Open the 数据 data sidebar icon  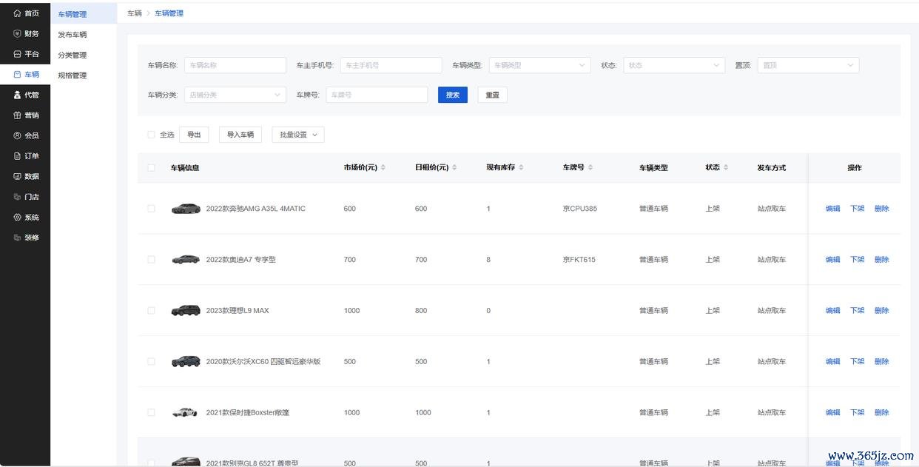[18, 176]
